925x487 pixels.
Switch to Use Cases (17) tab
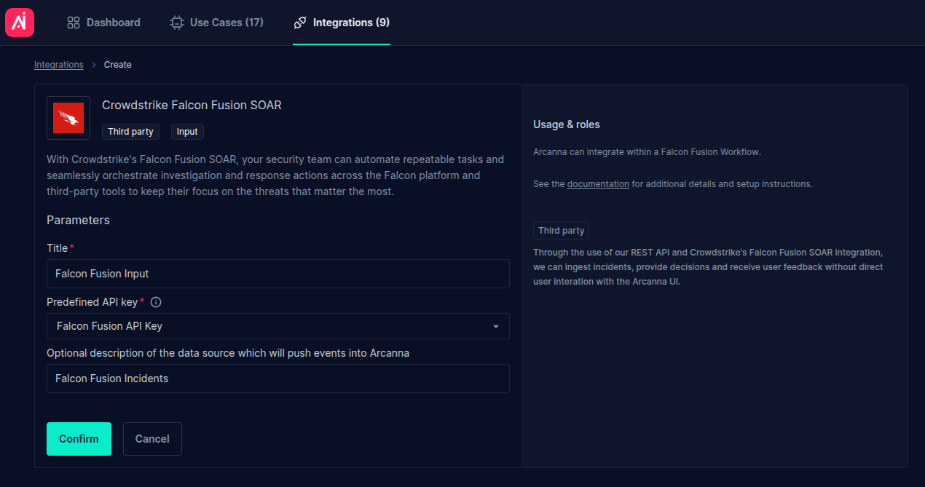pos(216,23)
